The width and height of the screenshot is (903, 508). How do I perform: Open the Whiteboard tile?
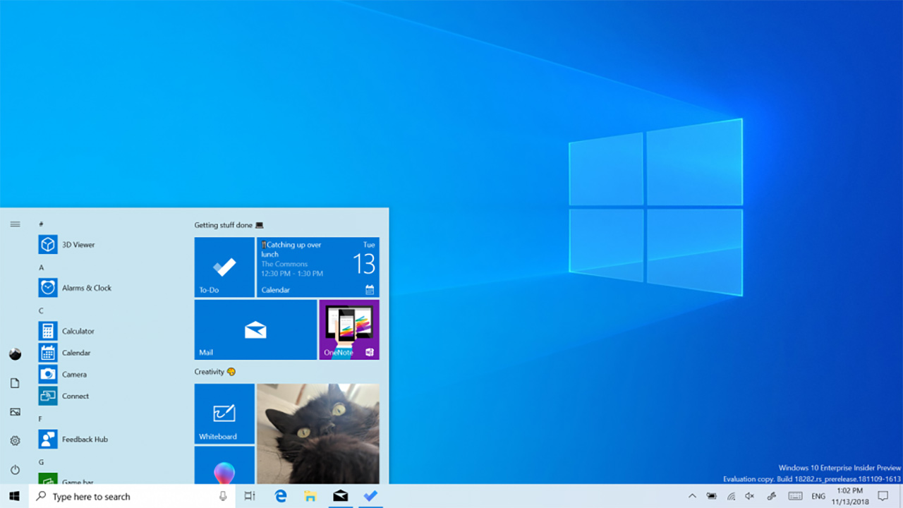tap(224, 414)
